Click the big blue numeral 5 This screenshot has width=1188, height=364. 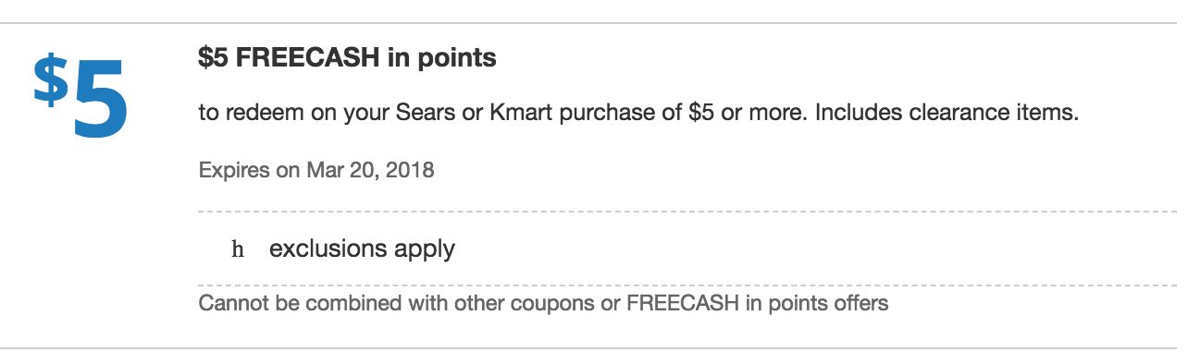[x=100, y=100]
